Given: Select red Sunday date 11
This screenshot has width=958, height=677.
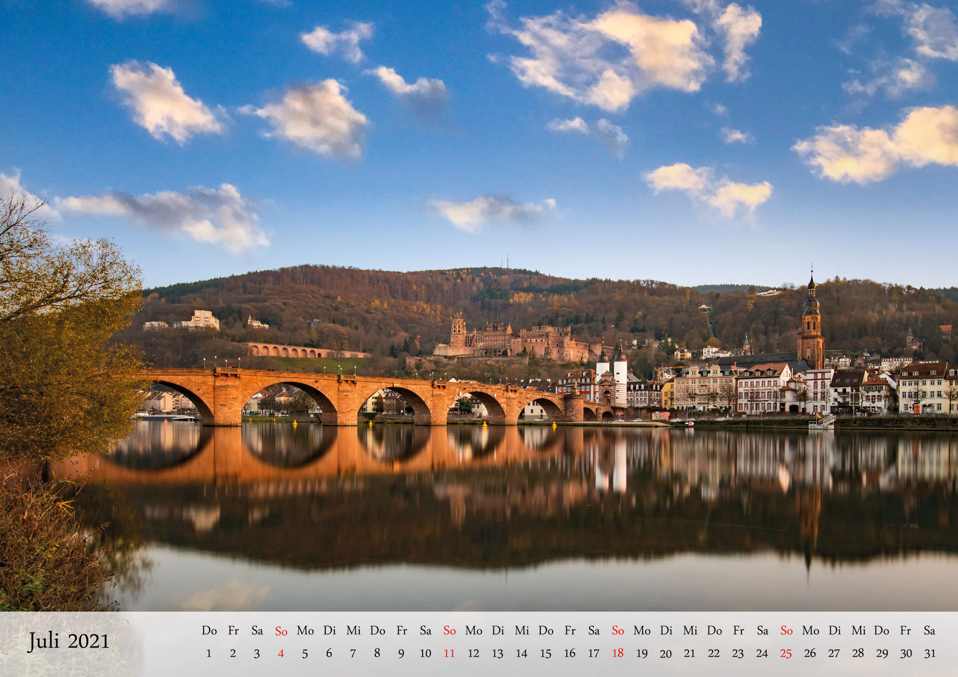Looking at the screenshot, I should (450, 653).
